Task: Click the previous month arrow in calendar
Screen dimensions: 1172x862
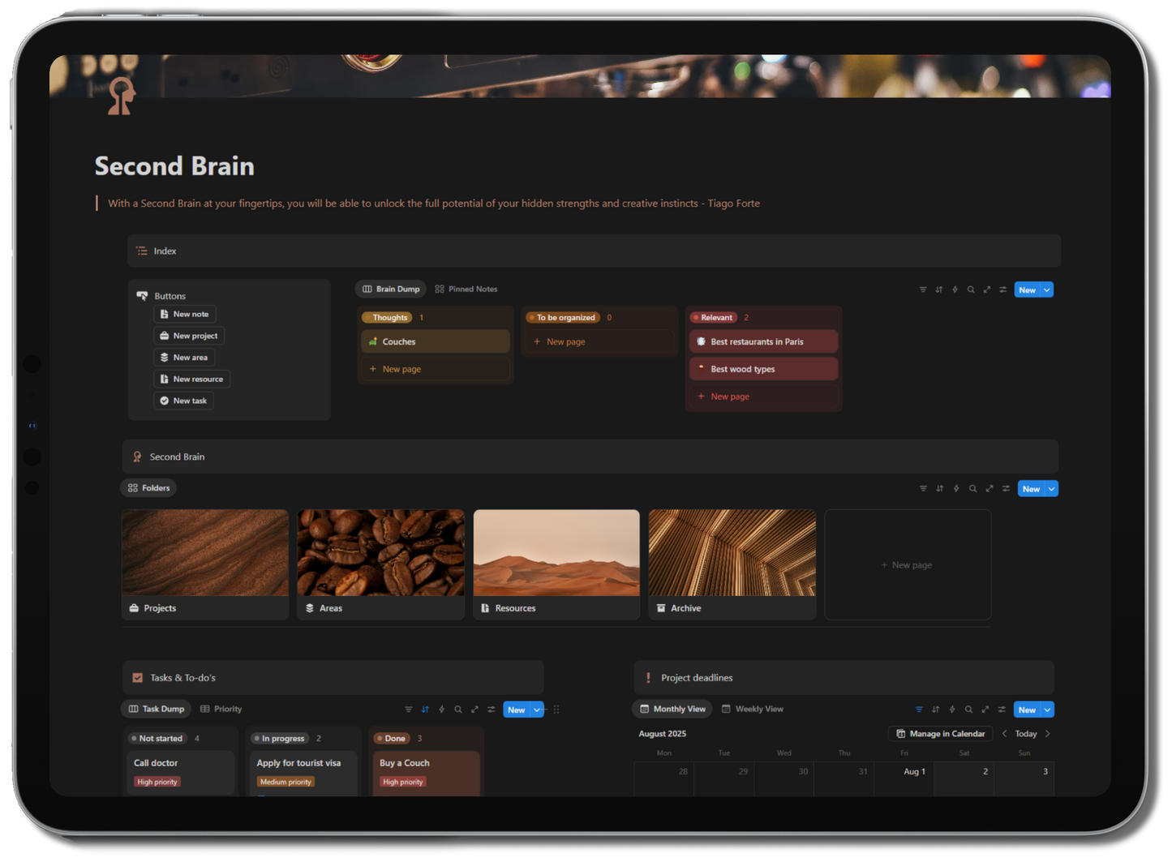Action: click(x=1005, y=734)
